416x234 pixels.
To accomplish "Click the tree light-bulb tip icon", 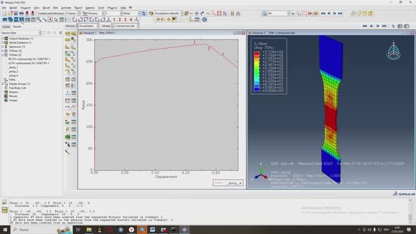I will tap(60, 33).
